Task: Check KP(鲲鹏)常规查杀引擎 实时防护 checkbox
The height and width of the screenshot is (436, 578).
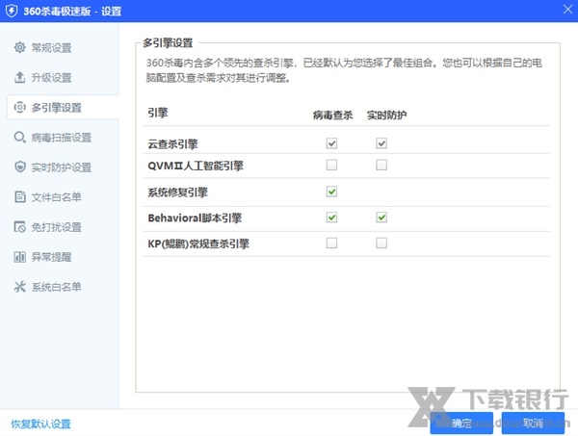Action: point(381,244)
